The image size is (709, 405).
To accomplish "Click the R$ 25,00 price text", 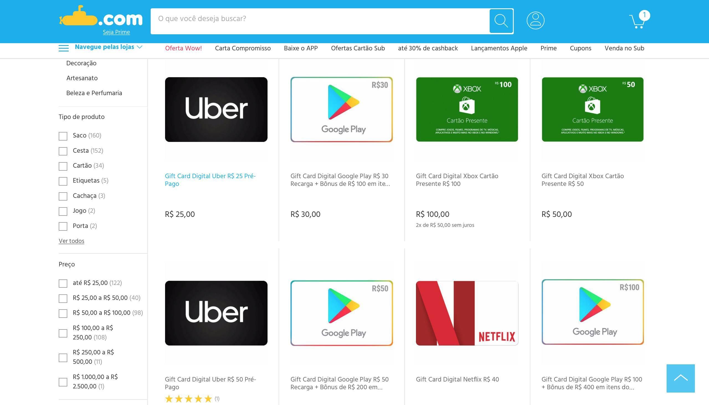I will coord(180,214).
